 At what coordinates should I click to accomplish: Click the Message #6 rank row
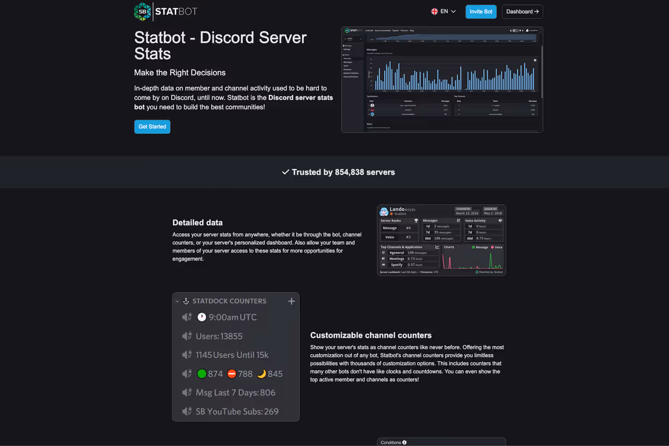[399, 228]
